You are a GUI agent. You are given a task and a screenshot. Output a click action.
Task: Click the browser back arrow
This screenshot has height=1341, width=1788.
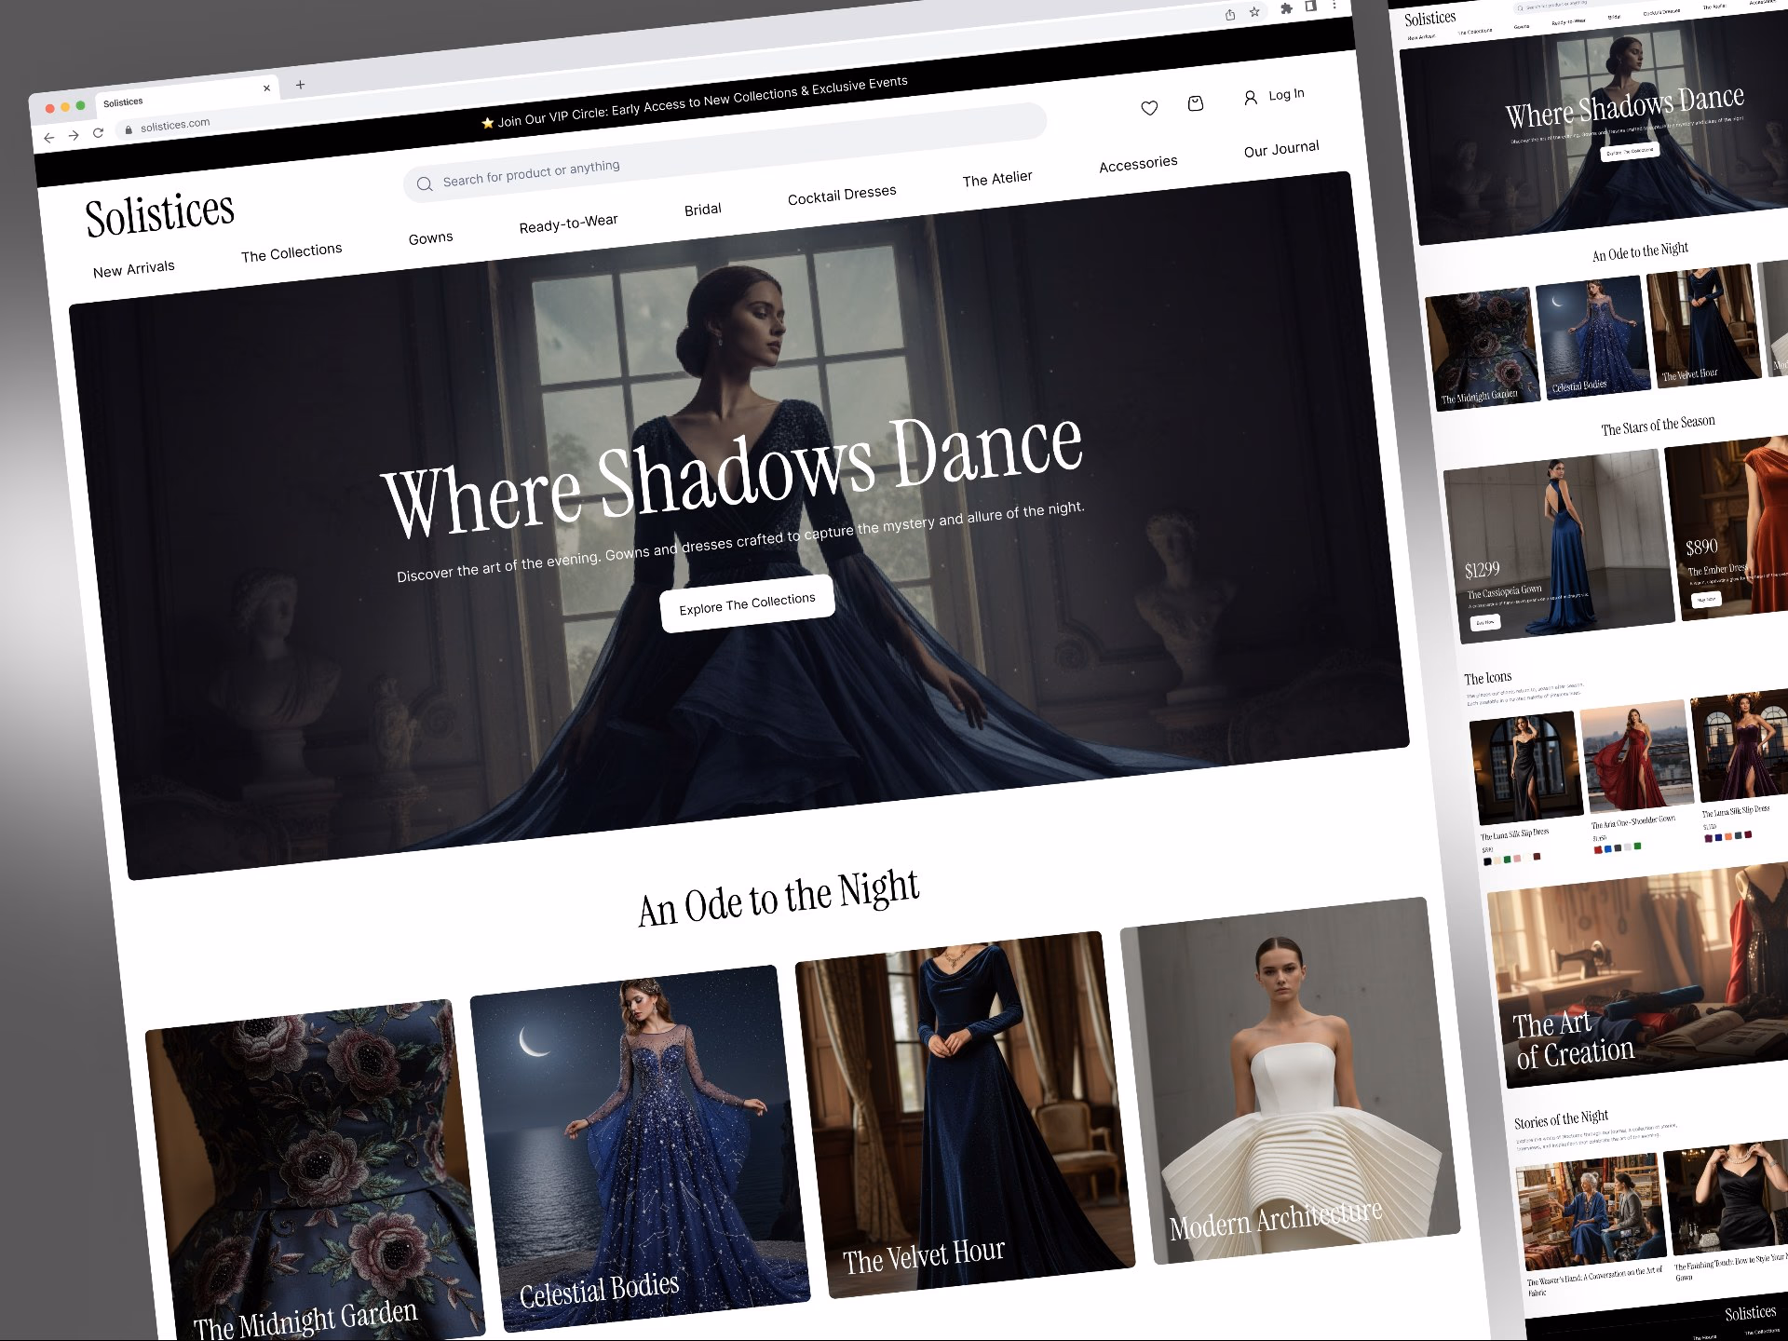pyautogui.click(x=49, y=138)
